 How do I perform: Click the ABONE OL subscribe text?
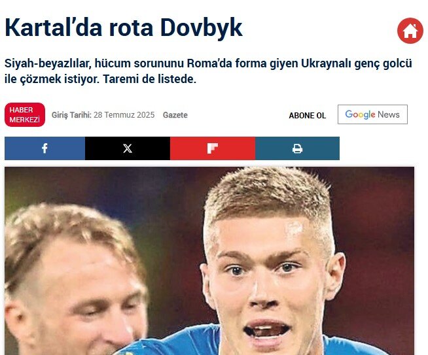308,116
